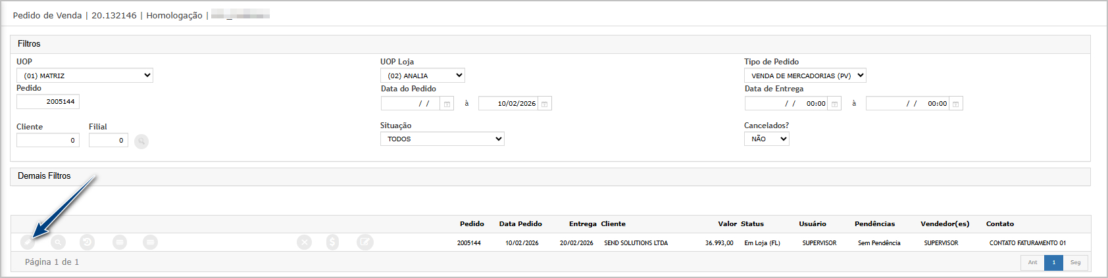Open the Cancelados dropdown
This screenshot has height=278, width=1108.
point(767,139)
